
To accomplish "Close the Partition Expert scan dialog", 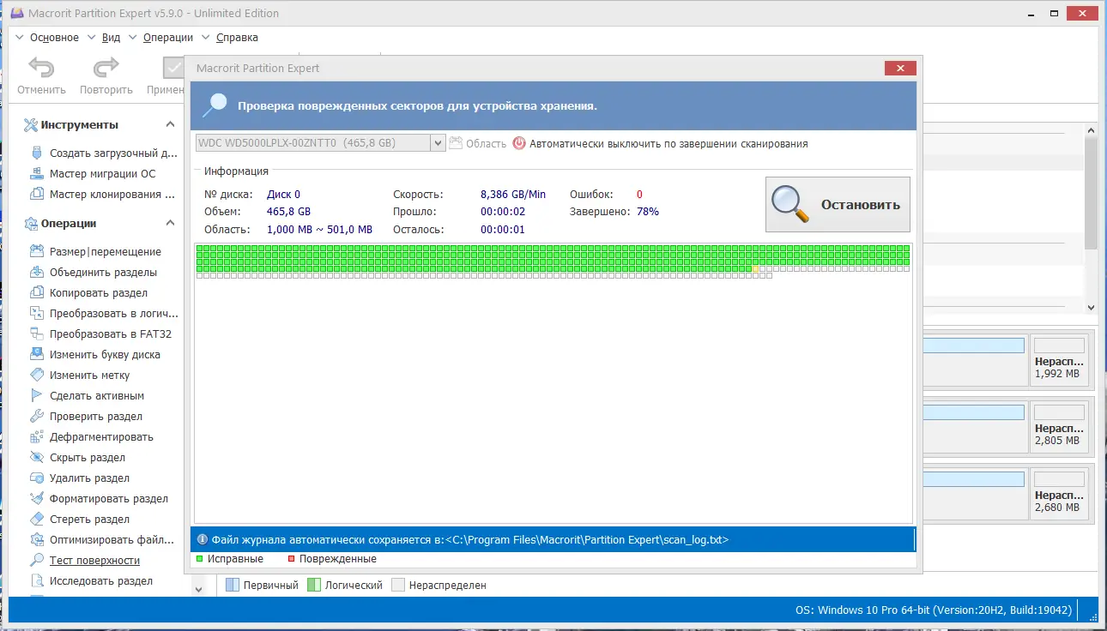I will pos(899,69).
